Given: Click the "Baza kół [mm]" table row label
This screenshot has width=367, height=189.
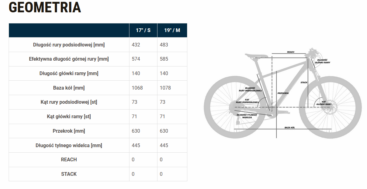Looking at the screenshot, I should [69, 88].
